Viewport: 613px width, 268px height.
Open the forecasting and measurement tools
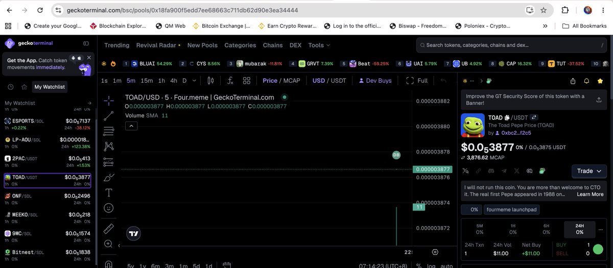[109, 162]
